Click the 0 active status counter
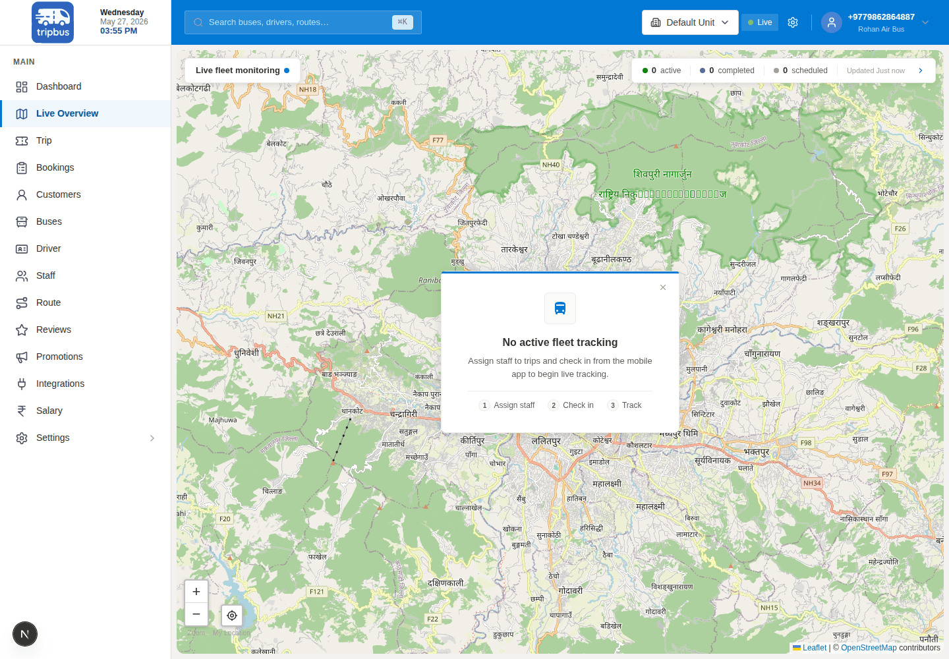949x659 pixels. coord(662,71)
